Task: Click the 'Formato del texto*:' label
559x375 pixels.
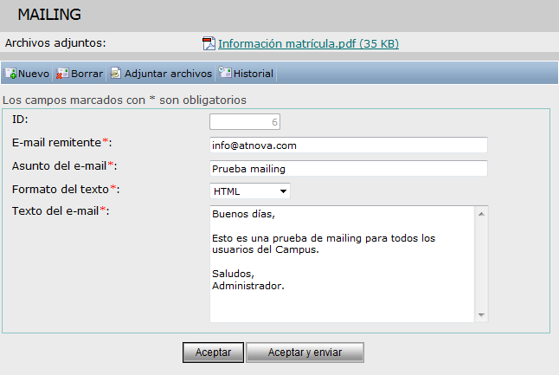Action: (66, 189)
